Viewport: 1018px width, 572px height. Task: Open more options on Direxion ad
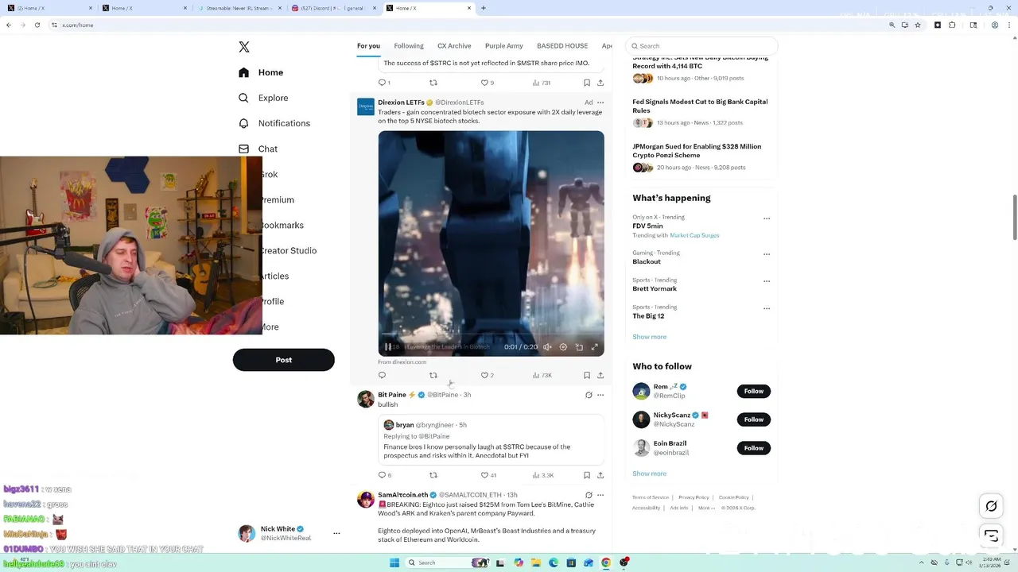click(600, 102)
